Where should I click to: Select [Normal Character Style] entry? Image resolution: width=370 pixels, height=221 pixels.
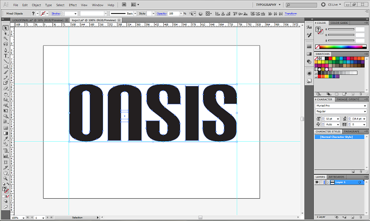click(x=340, y=137)
